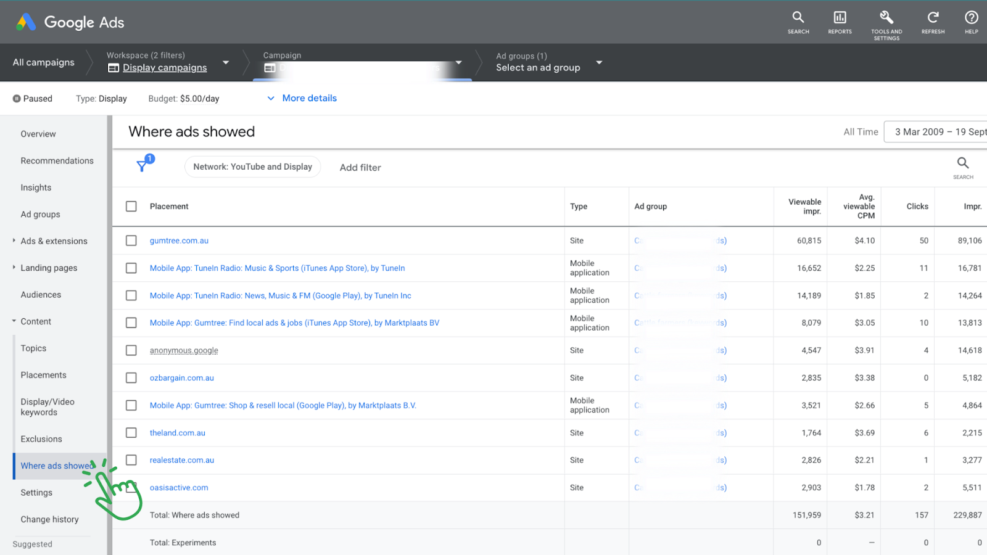Screen dimensions: 987x555
Task: Click the Paused status icon
Action: [x=17, y=99]
